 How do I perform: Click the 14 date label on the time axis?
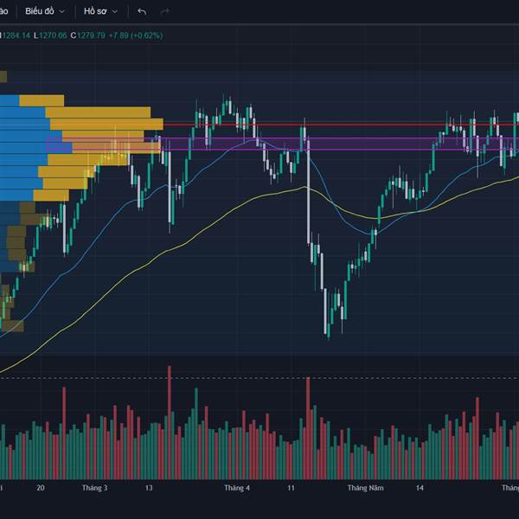pyautogui.click(x=420, y=488)
